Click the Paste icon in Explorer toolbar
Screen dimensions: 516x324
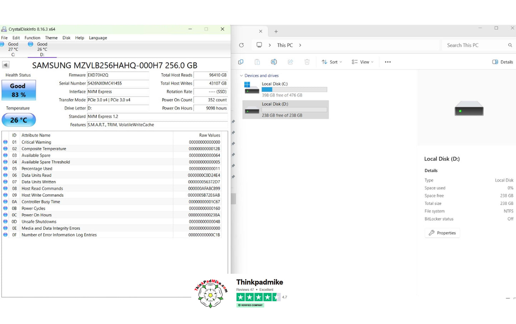[x=257, y=62]
